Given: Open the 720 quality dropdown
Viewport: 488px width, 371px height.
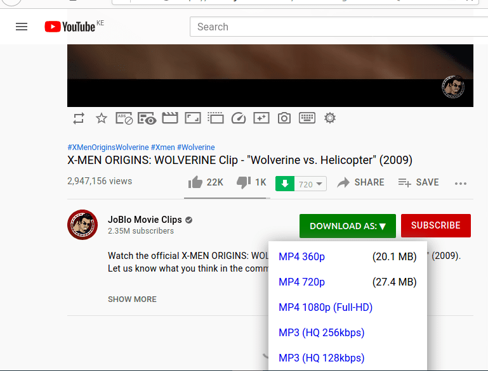Looking at the screenshot, I should tap(311, 184).
